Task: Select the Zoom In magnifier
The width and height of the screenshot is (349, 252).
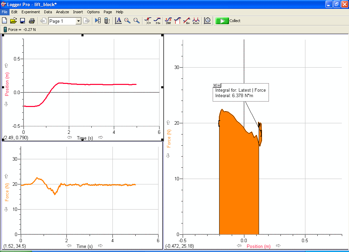Action: click(x=127, y=21)
